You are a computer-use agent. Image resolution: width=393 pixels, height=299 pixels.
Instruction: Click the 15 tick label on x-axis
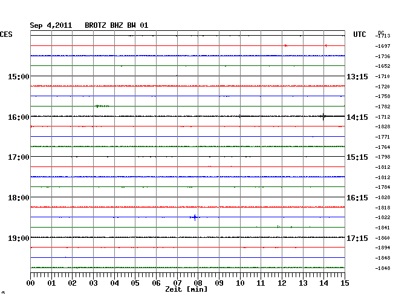[x=344, y=283]
